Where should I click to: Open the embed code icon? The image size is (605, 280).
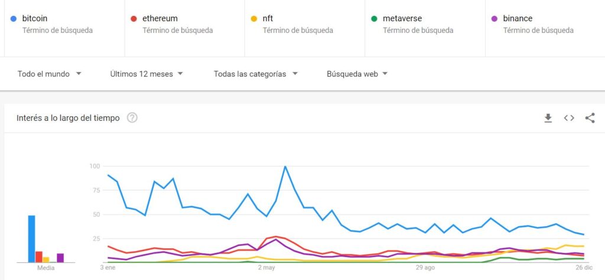point(569,118)
